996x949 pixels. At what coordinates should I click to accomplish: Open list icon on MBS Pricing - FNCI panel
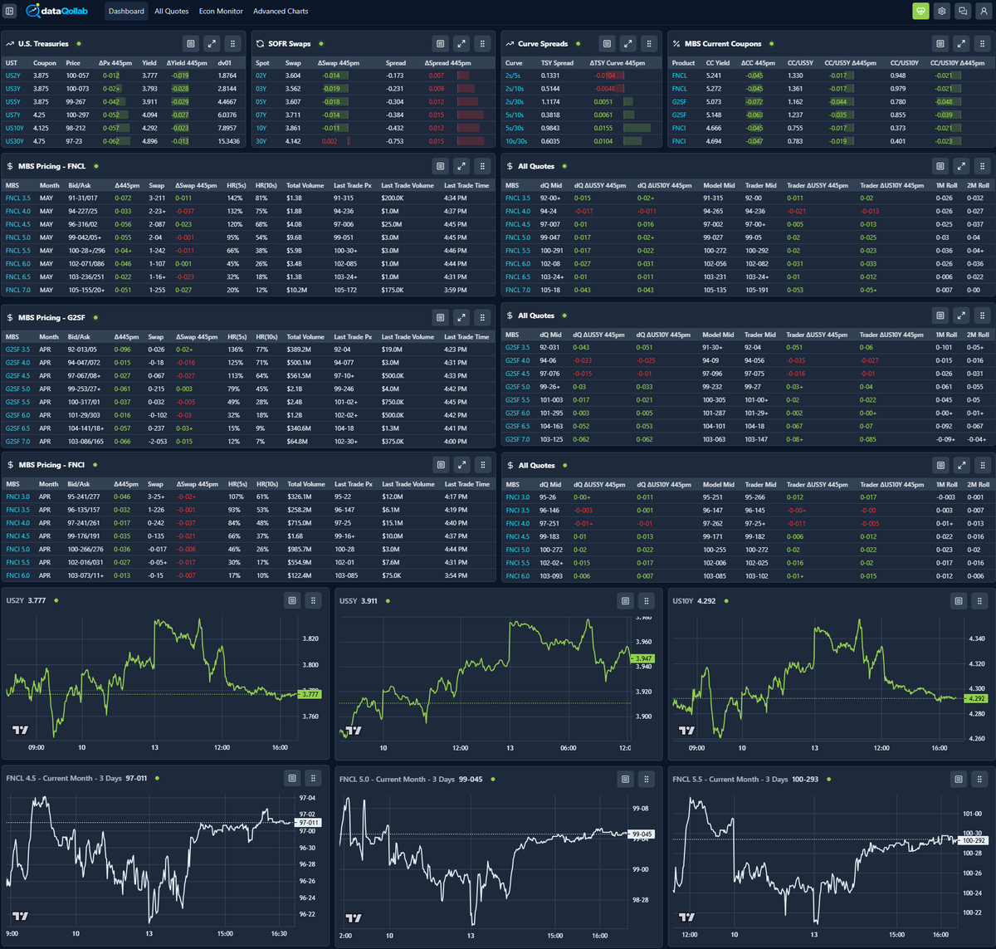point(441,465)
